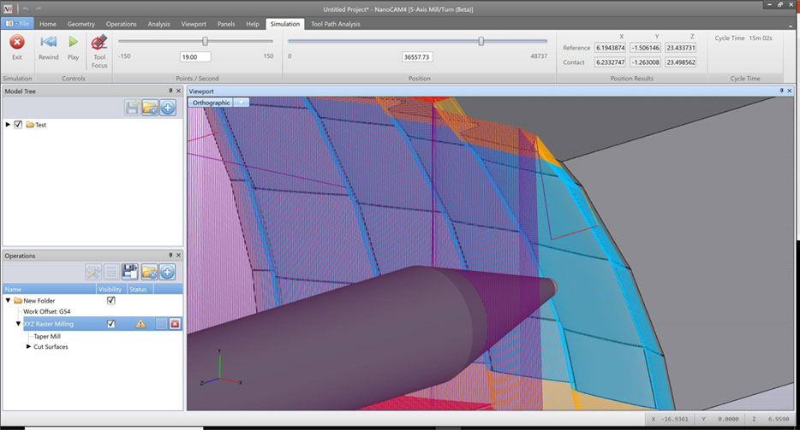Switch to Tool Path Analysis tab
800x430 pixels.
click(x=335, y=24)
